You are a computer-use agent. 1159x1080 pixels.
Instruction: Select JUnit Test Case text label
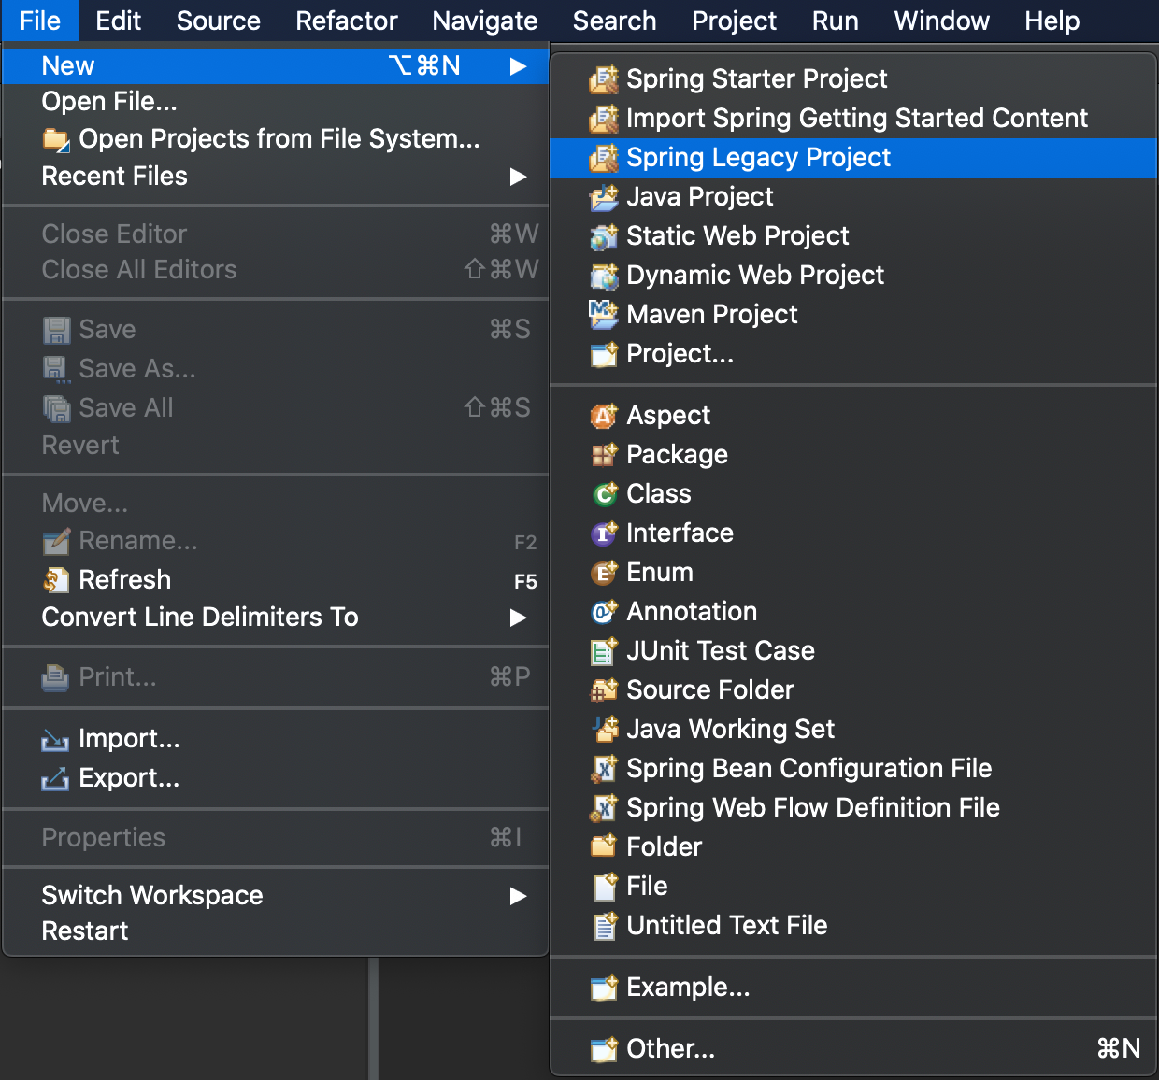pyautogui.click(x=721, y=651)
